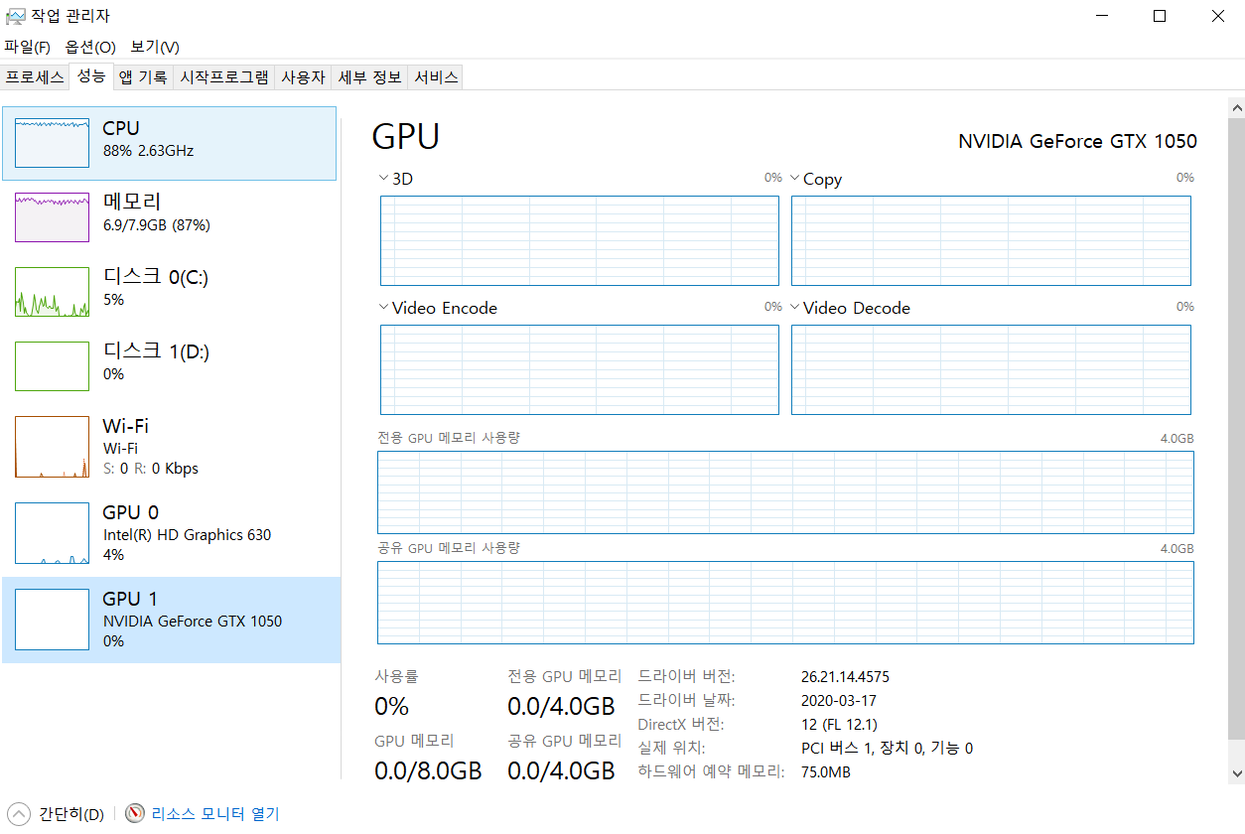Click the 3D engine usage graph
The image size is (1245, 834).
click(x=580, y=240)
